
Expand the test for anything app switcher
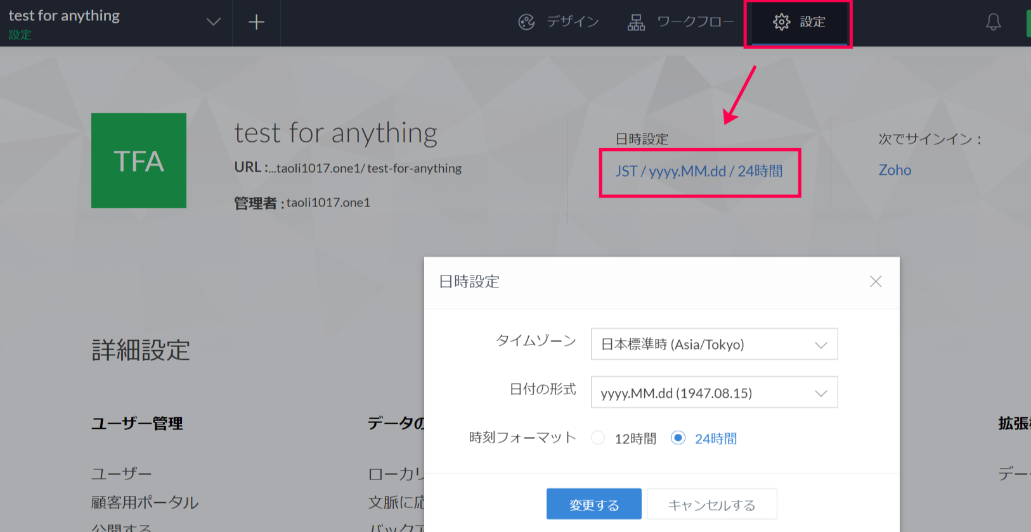click(x=213, y=22)
